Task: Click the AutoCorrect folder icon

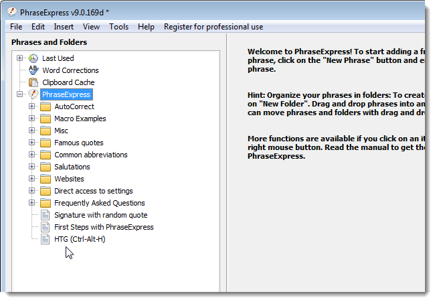Action: tap(46, 106)
